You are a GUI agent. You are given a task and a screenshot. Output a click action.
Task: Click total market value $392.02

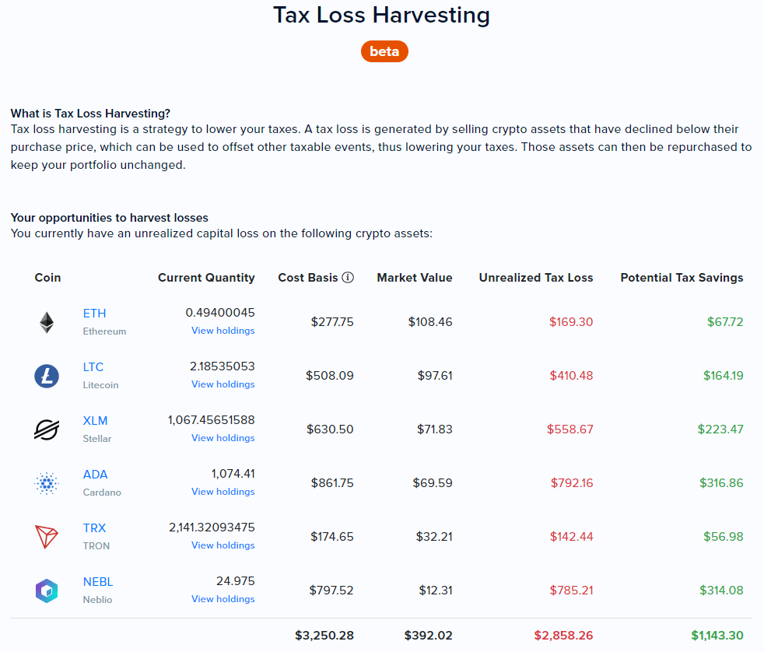coord(428,635)
